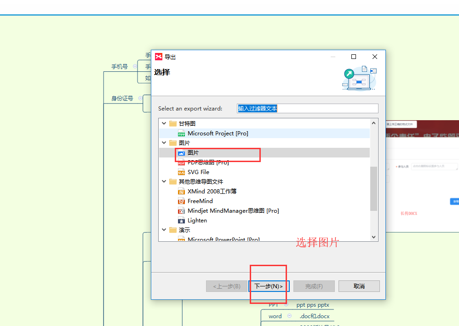Close the 导出 dialog

[x=375, y=57]
